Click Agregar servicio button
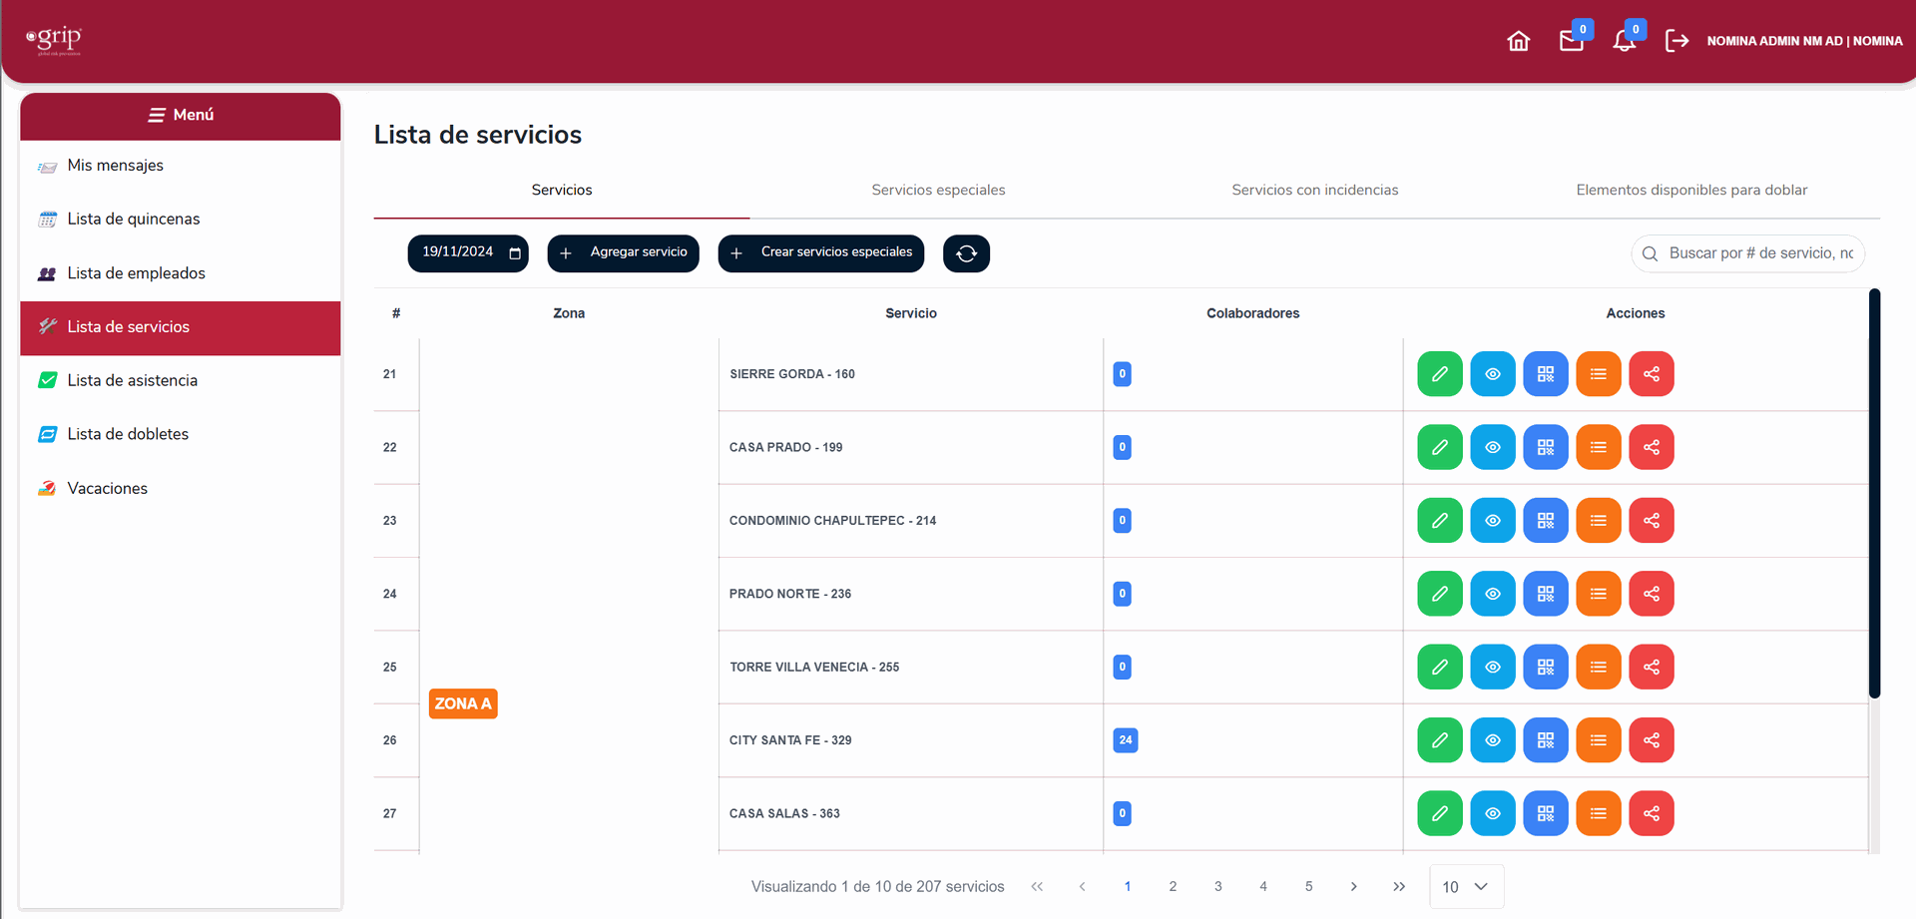The image size is (1916, 919). (623, 253)
